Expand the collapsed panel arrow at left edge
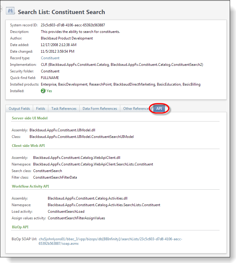 pos(1,9)
